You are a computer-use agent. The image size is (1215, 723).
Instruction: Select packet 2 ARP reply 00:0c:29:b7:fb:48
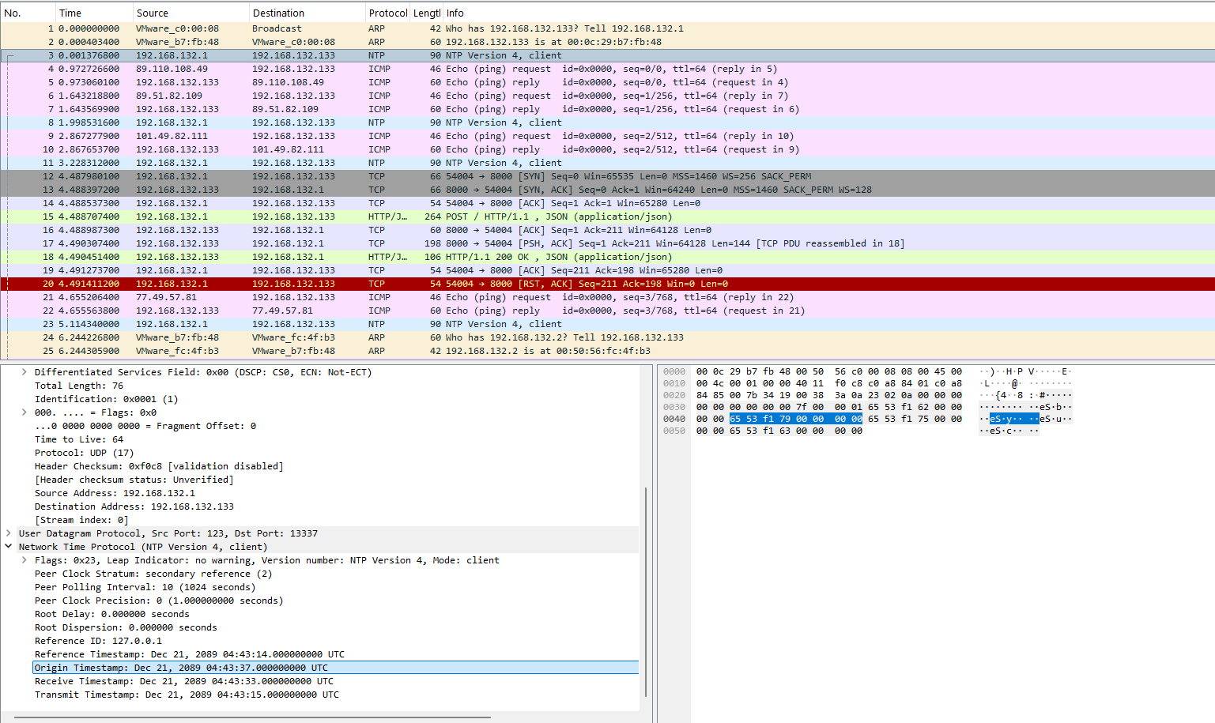(x=607, y=42)
